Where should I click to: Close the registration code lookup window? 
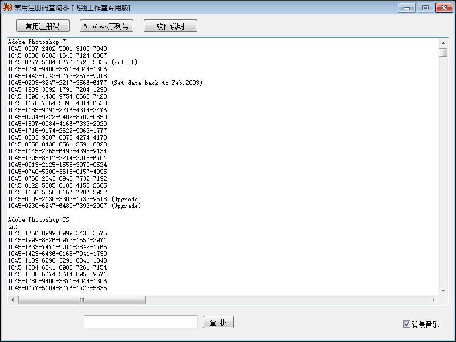(444, 8)
